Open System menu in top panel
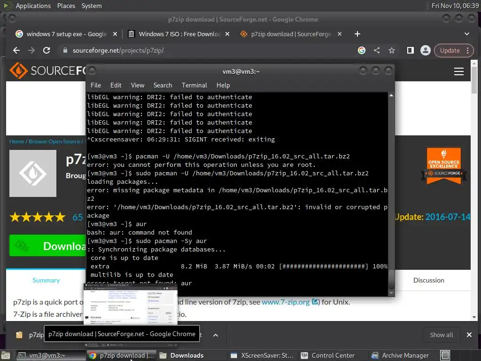The height and width of the screenshot is (361, 481). coord(92,6)
